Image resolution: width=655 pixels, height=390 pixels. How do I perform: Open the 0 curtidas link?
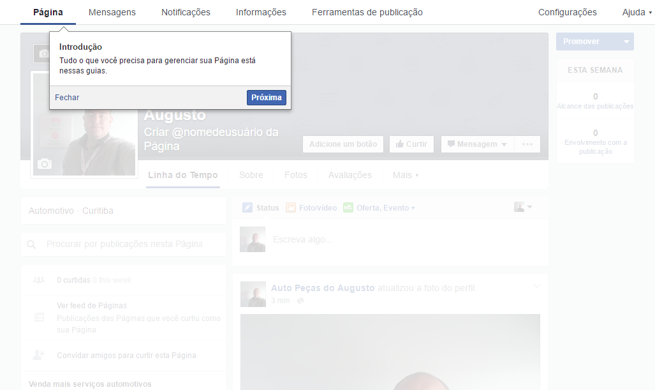pyautogui.click(x=73, y=280)
